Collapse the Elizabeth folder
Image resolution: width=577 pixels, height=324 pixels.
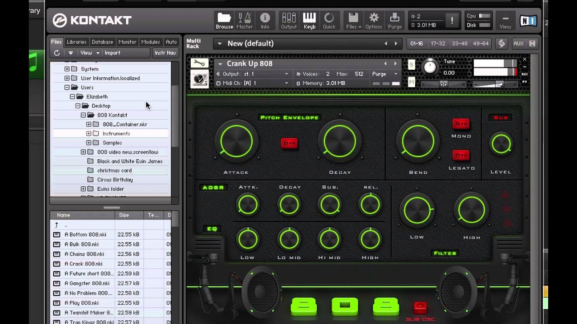(x=72, y=97)
